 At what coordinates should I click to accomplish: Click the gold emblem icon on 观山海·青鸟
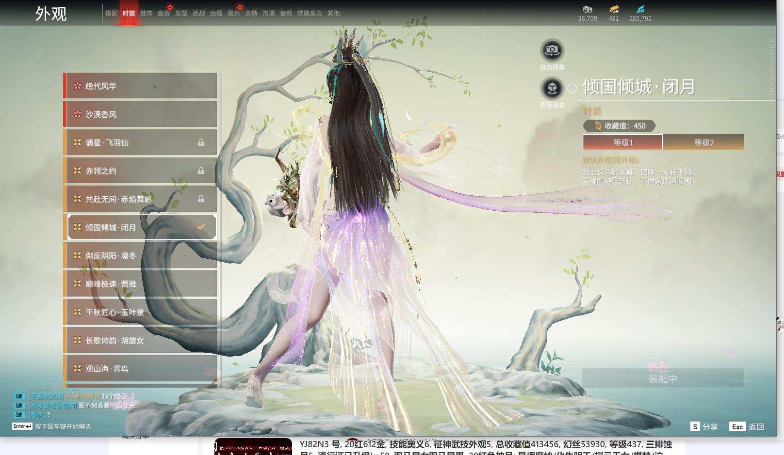(77, 369)
